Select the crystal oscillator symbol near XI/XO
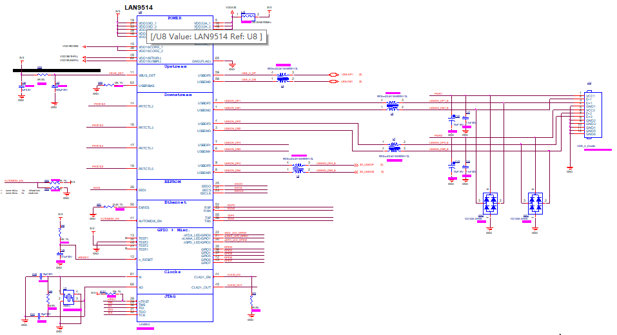The image size is (617, 335). pyautogui.click(x=68, y=297)
